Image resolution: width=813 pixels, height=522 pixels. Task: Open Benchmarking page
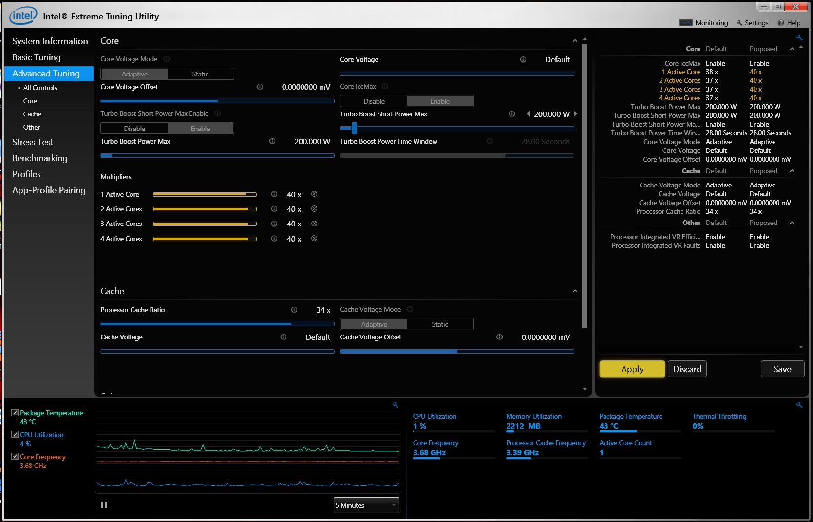click(40, 158)
